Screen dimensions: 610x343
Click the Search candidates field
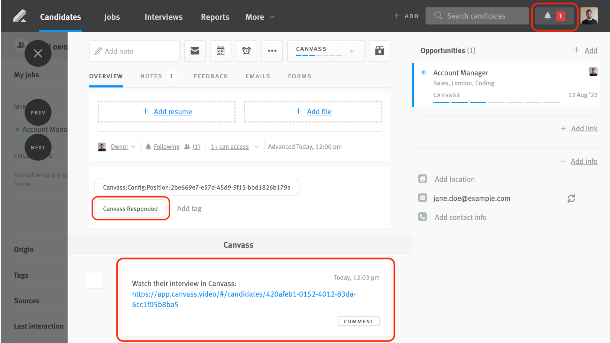pos(477,16)
